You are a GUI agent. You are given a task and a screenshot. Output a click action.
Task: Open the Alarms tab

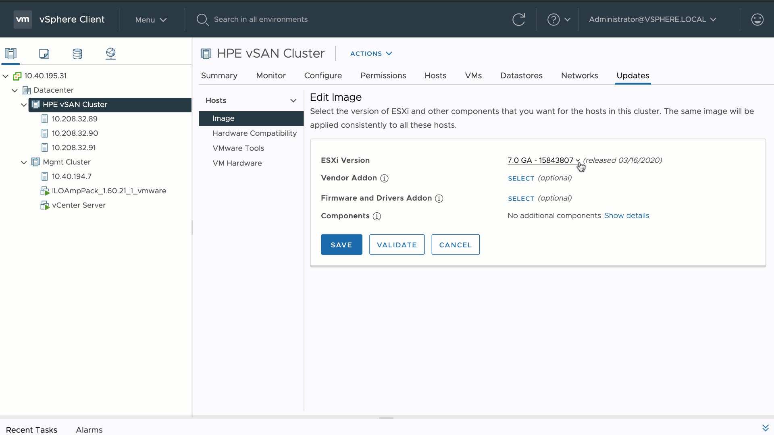89,430
